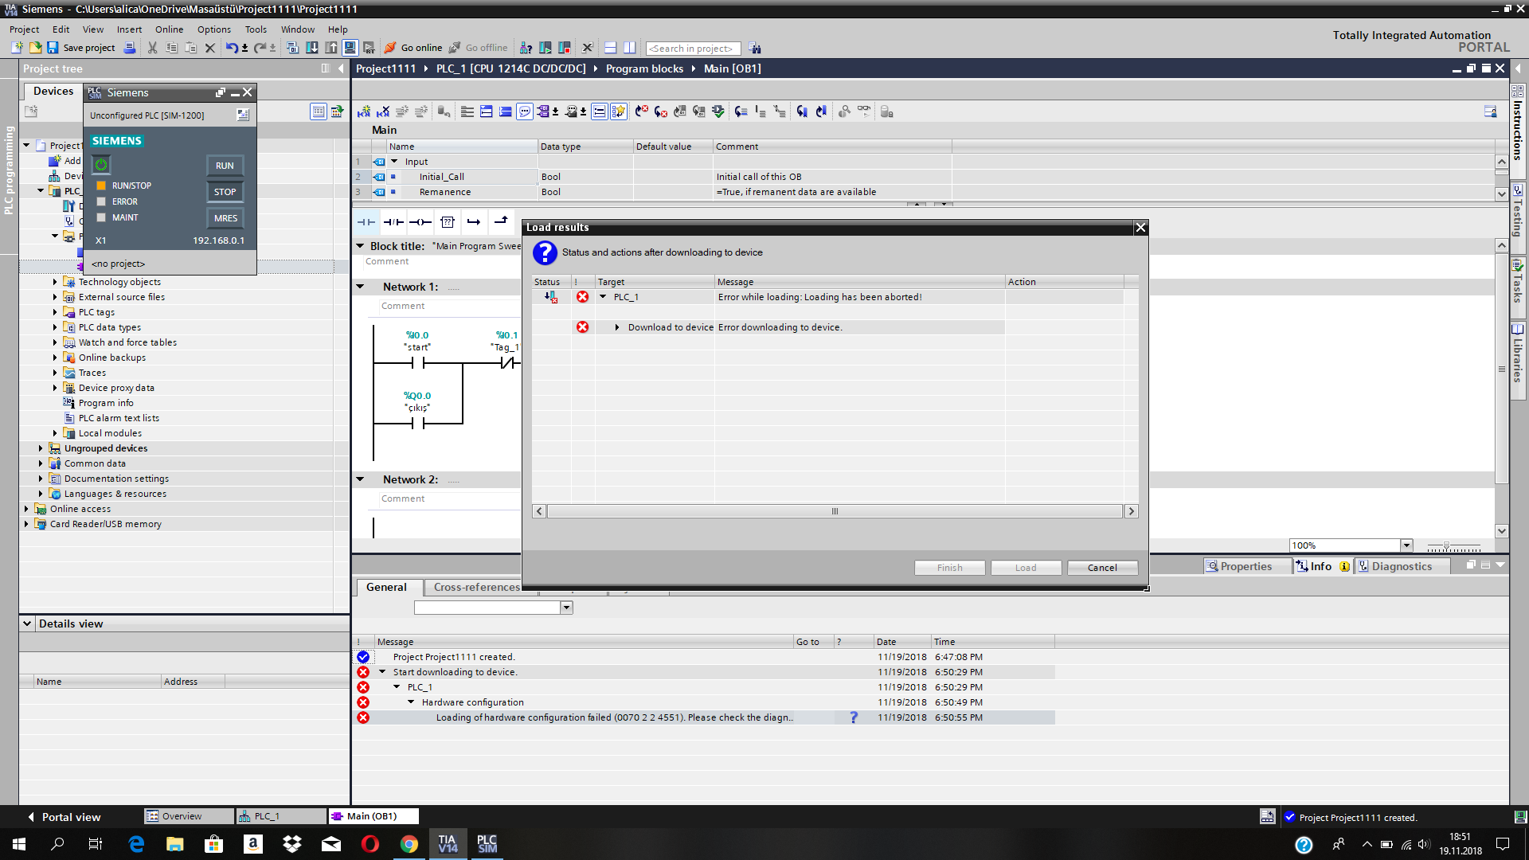The width and height of the screenshot is (1529, 860).
Task: Open File Explorer from the taskbar
Action: (175, 843)
